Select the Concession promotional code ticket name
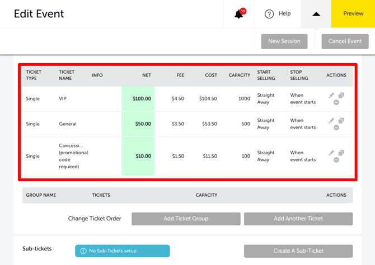The height and width of the screenshot is (265, 375). click(x=73, y=156)
